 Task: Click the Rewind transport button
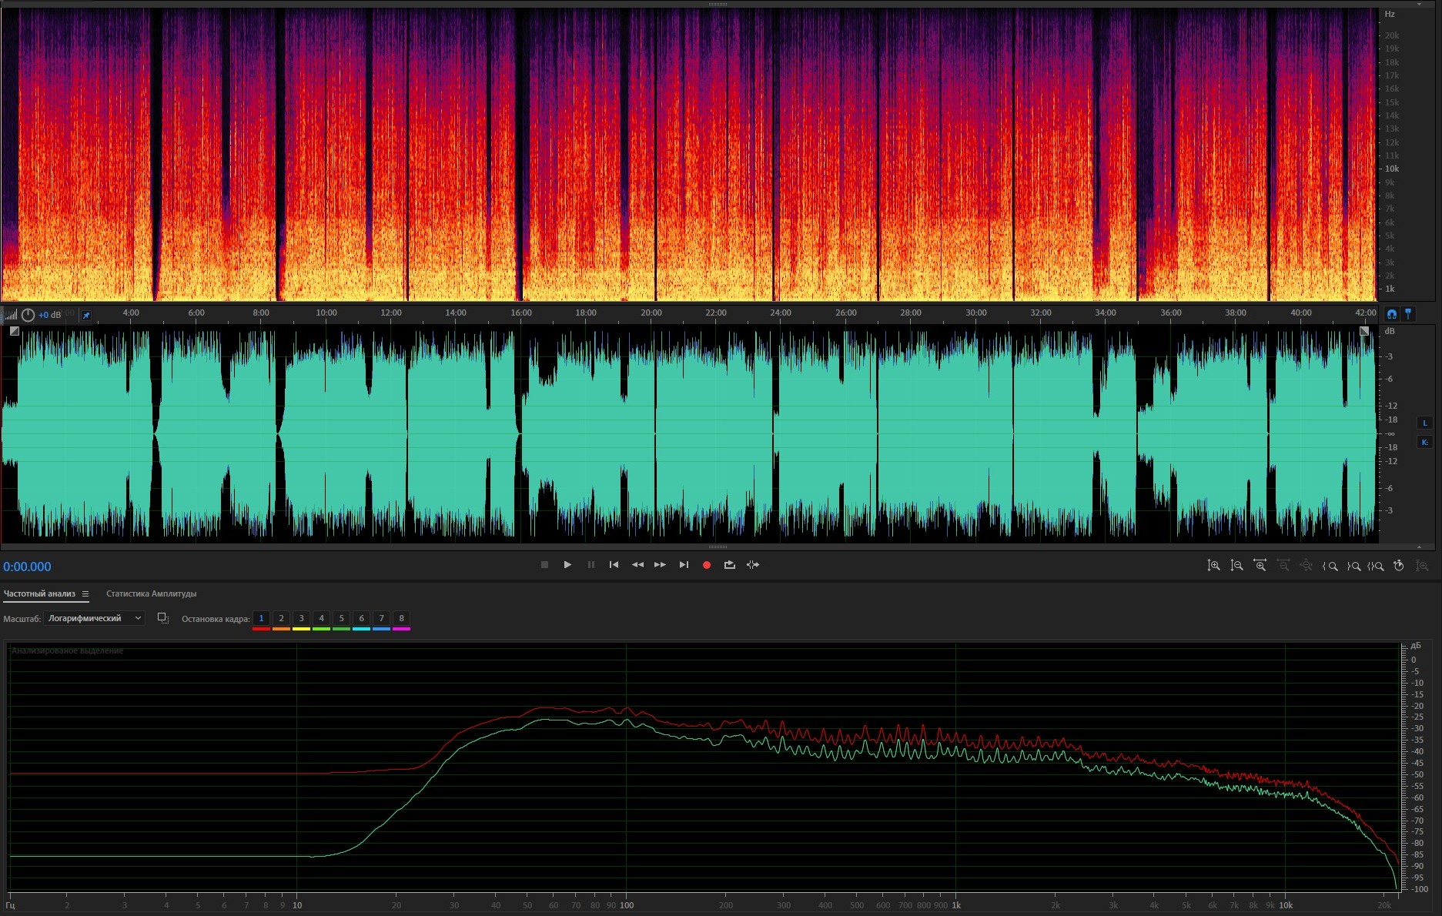(637, 565)
